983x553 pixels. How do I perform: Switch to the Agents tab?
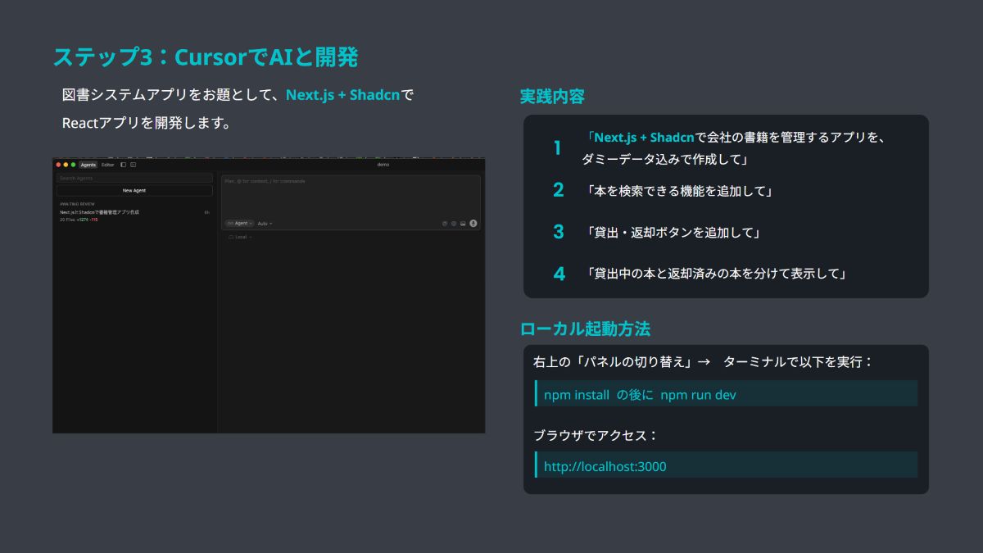point(88,165)
